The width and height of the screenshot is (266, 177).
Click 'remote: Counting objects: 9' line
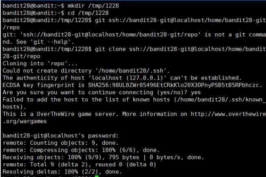point(60,143)
